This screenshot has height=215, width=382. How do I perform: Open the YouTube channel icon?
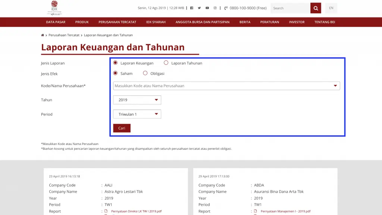coord(207,7)
